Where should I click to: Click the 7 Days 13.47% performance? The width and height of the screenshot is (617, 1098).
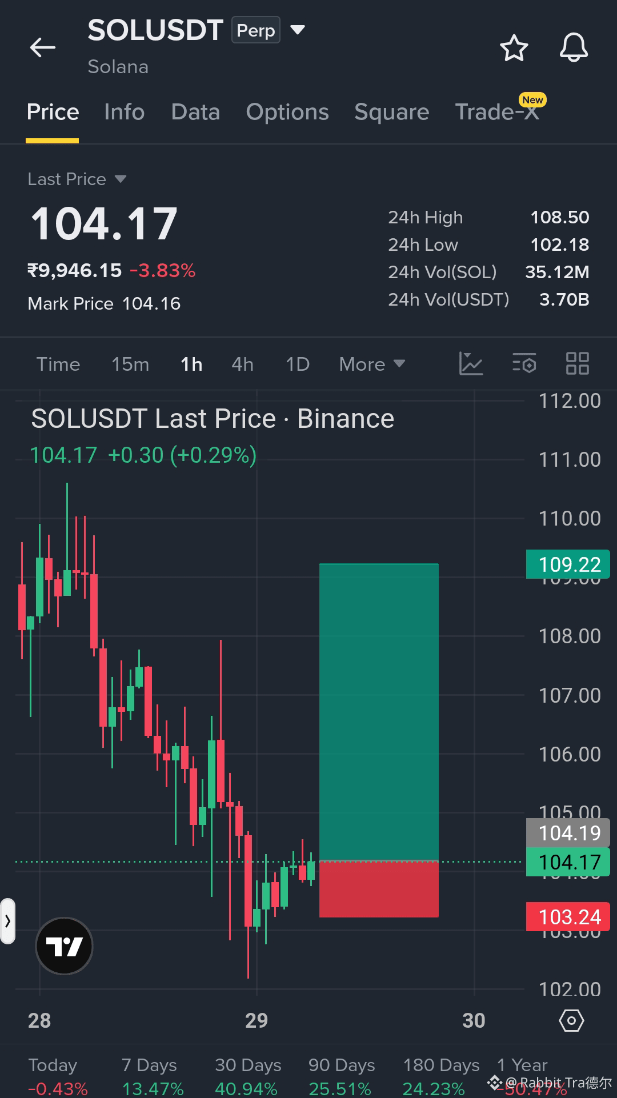click(153, 1077)
